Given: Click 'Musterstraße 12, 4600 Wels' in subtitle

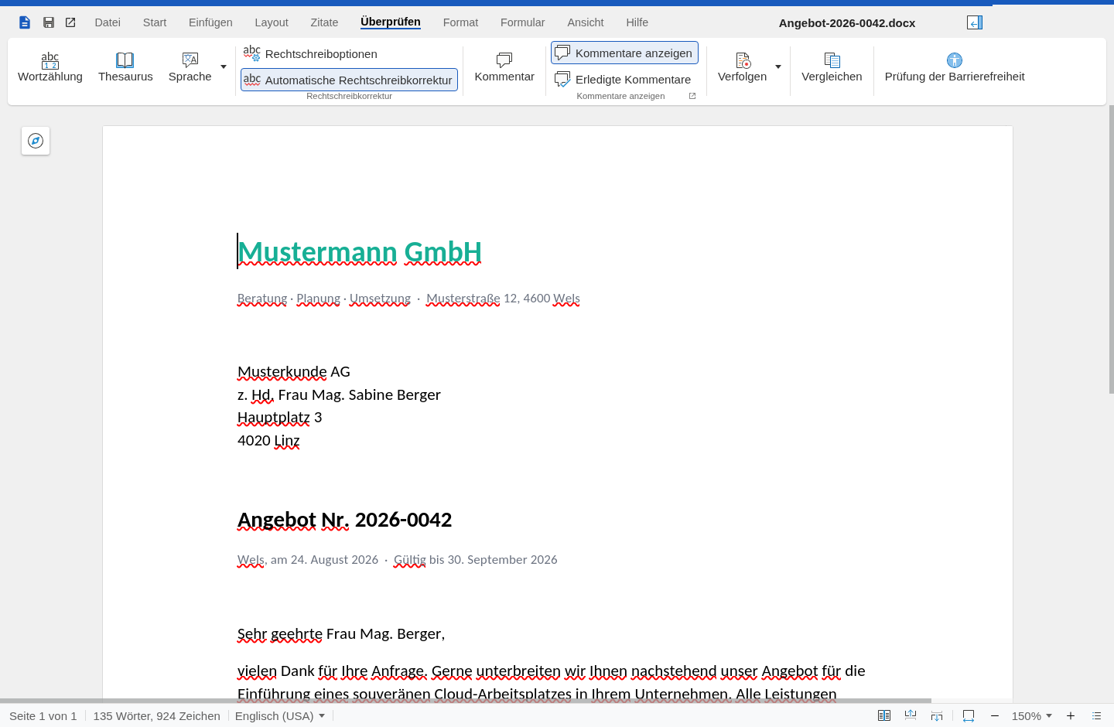Looking at the screenshot, I should (503, 299).
